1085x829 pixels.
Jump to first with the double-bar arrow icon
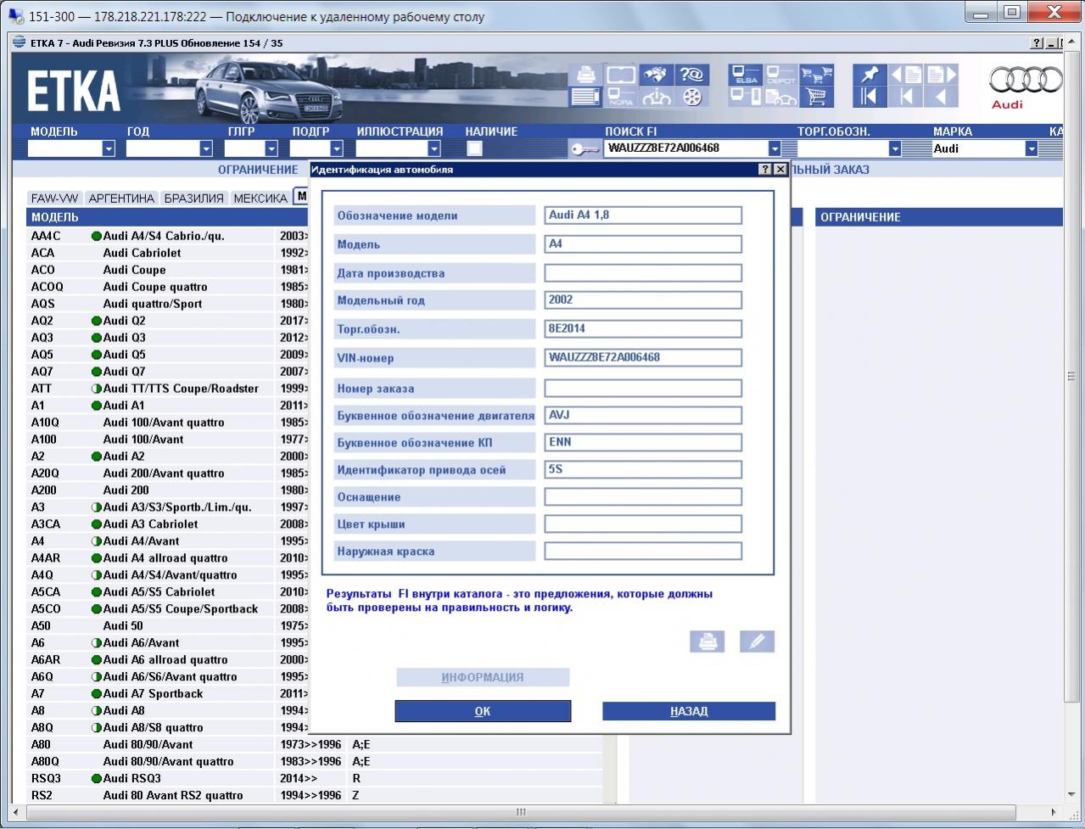coord(869,97)
